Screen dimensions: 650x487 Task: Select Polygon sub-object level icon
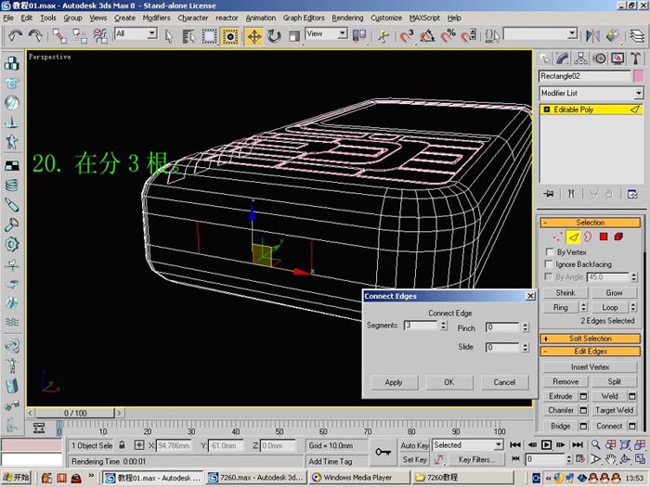[x=604, y=237]
